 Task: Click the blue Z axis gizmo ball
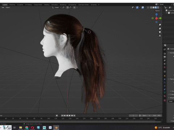click(157, 14)
